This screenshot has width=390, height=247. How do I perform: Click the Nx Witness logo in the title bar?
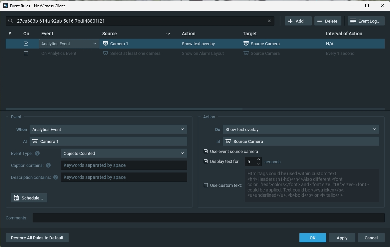pyautogui.click(x=5, y=6)
